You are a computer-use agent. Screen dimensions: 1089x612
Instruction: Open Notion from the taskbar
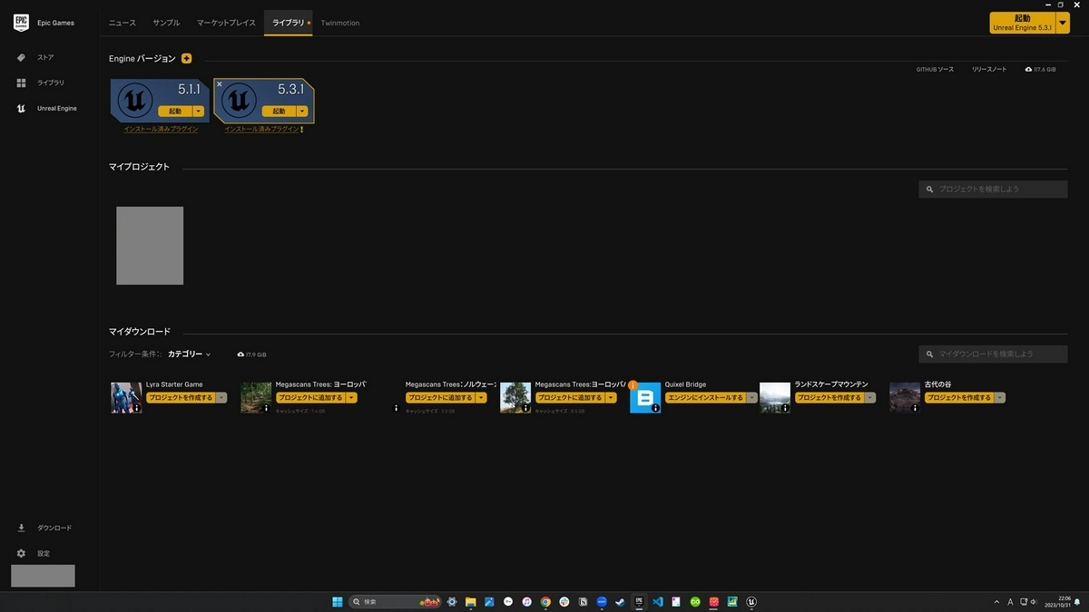click(583, 602)
